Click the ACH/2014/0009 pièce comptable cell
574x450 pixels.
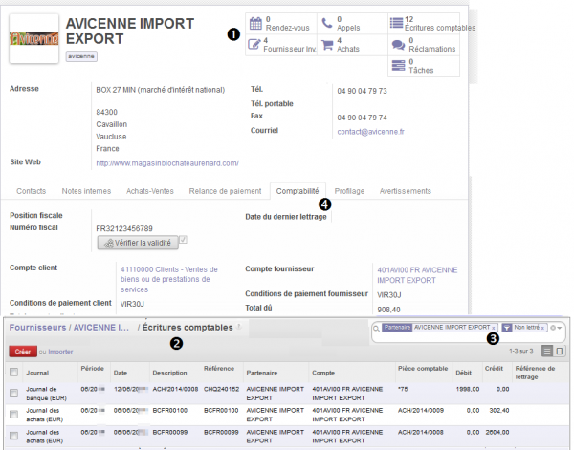click(421, 411)
